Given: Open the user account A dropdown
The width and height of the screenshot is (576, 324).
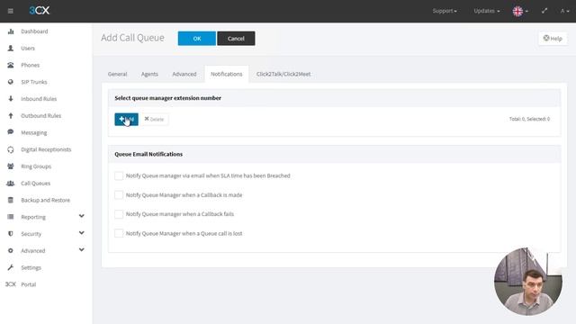Looking at the screenshot, I should point(564,11).
